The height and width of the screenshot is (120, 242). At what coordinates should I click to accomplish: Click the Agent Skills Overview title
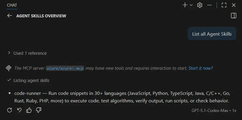pyautogui.click(x=41, y=16)
